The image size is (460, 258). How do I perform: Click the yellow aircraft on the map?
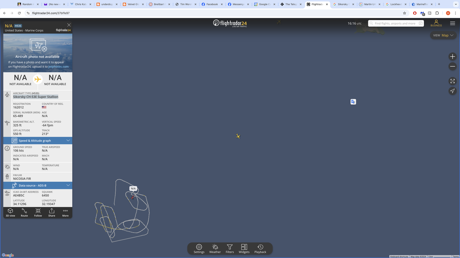[238, 136]
